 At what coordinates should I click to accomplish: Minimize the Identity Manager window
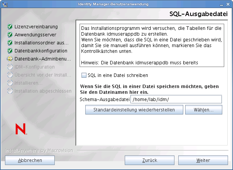coord(222,5)
